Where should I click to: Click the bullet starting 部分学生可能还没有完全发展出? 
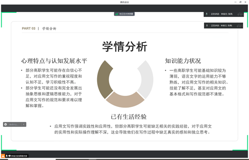[54, 97]
